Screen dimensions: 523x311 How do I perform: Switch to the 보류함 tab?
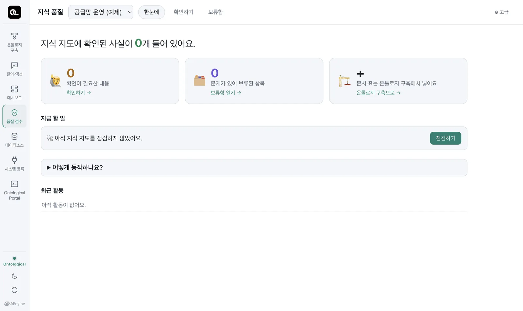[x=215, y=12]
